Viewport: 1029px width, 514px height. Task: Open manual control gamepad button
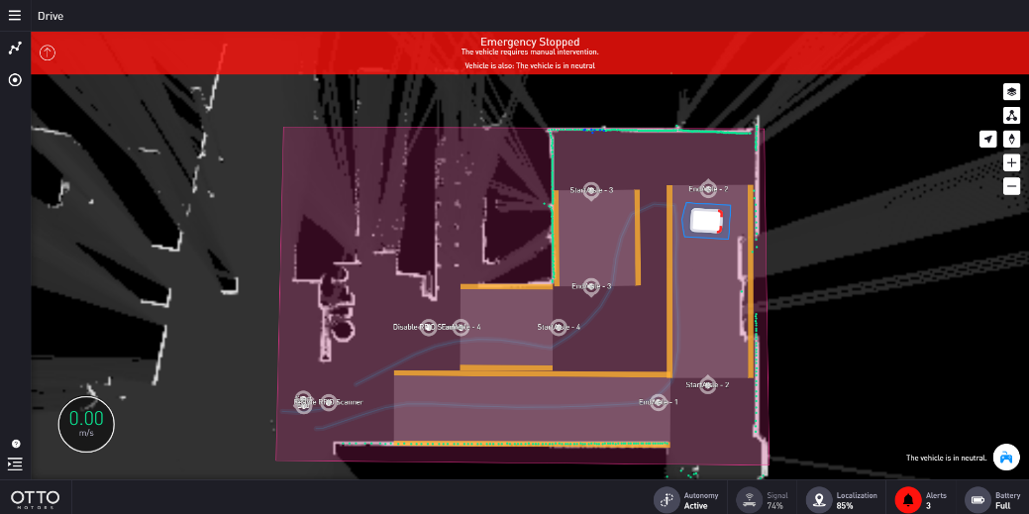1006,457
